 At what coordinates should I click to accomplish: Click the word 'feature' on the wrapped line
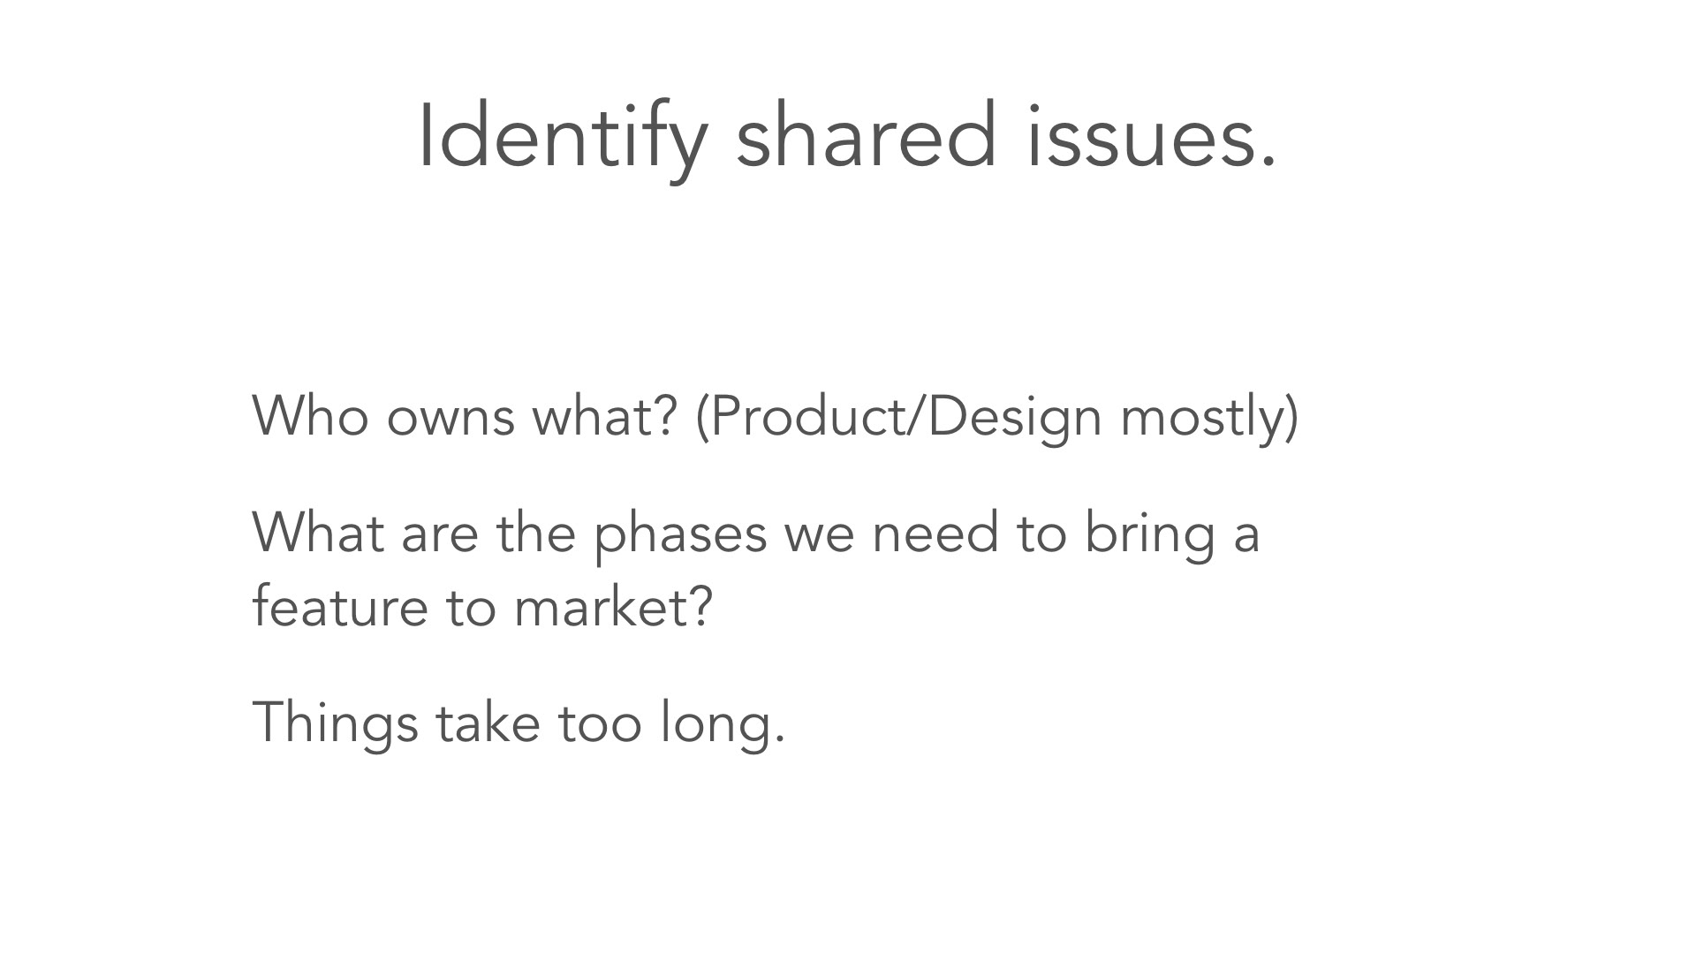[340, 607]
